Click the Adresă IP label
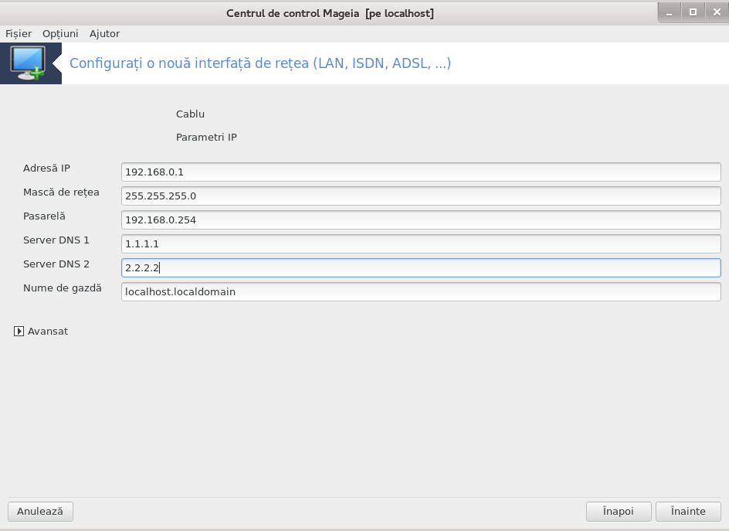This screenshot has width=729, height=531. point(46,168)
